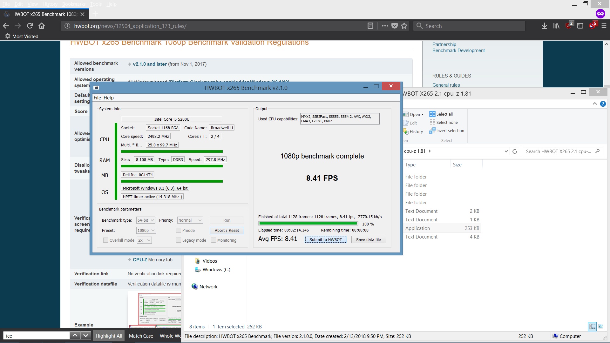610x343 pixels.
Task: Open Benchmark type 64-bit dropdown
Action: pos(146,220)
